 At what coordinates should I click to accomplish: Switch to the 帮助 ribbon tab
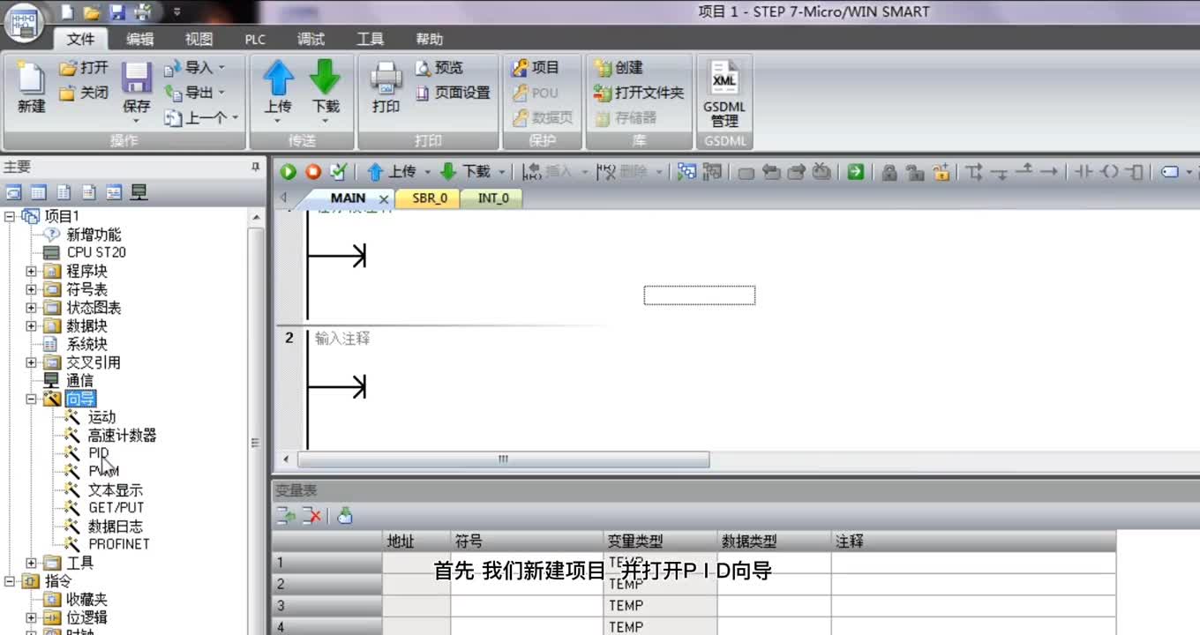point(429,39)
